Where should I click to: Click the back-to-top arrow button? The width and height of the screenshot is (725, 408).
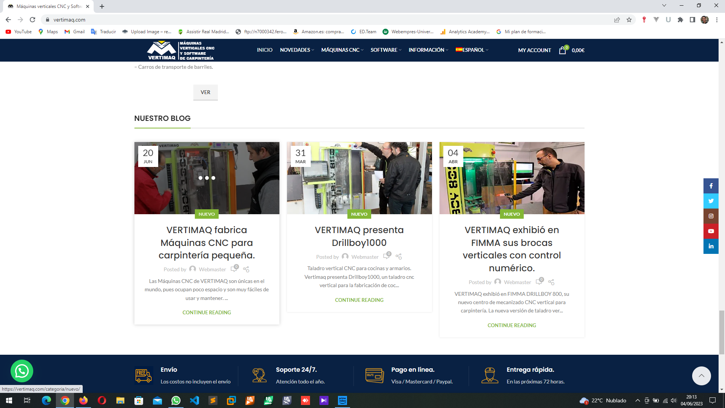pyautogui.click(x=701, y=376)
